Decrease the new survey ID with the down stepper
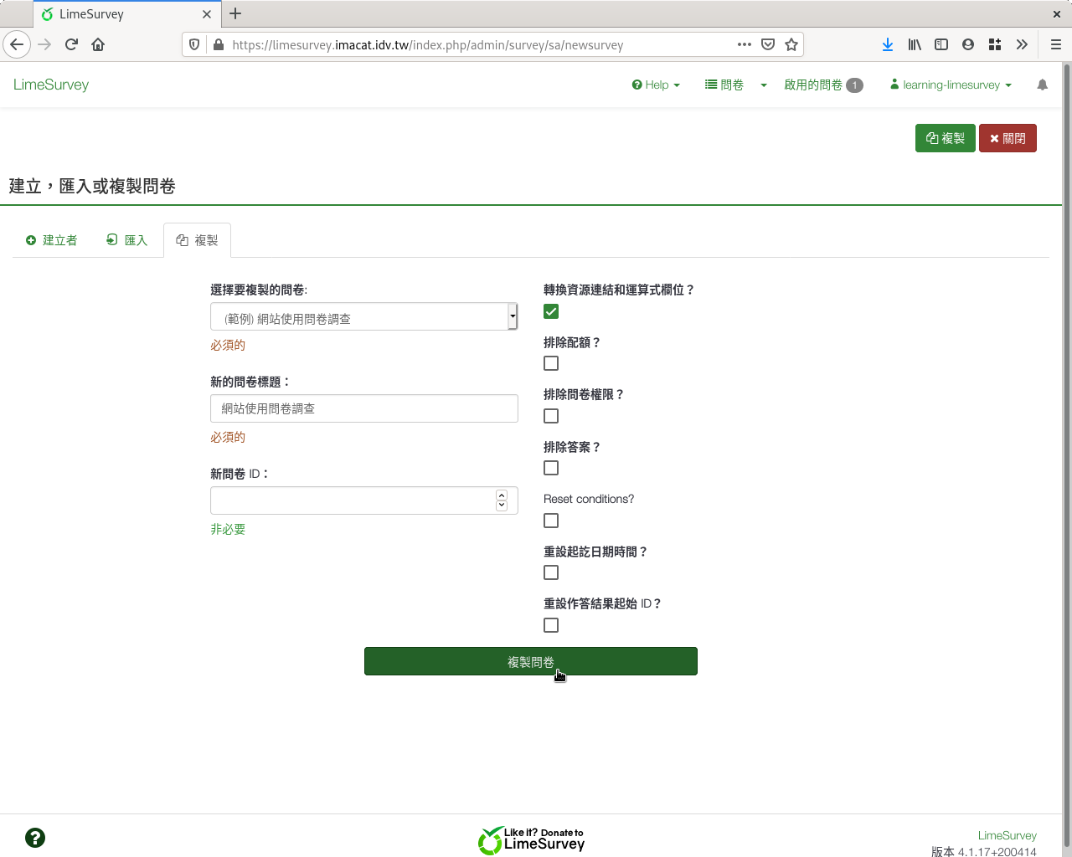1072x857 pixels. click(502, 505)
